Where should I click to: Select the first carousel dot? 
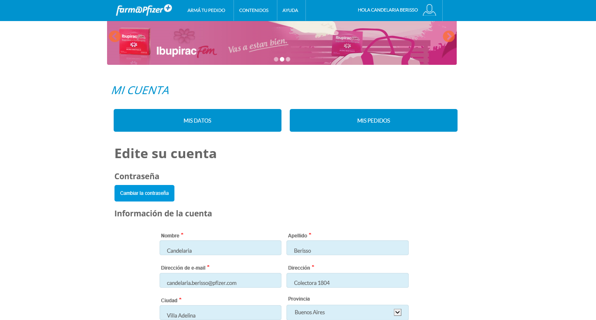coord(276,59)
